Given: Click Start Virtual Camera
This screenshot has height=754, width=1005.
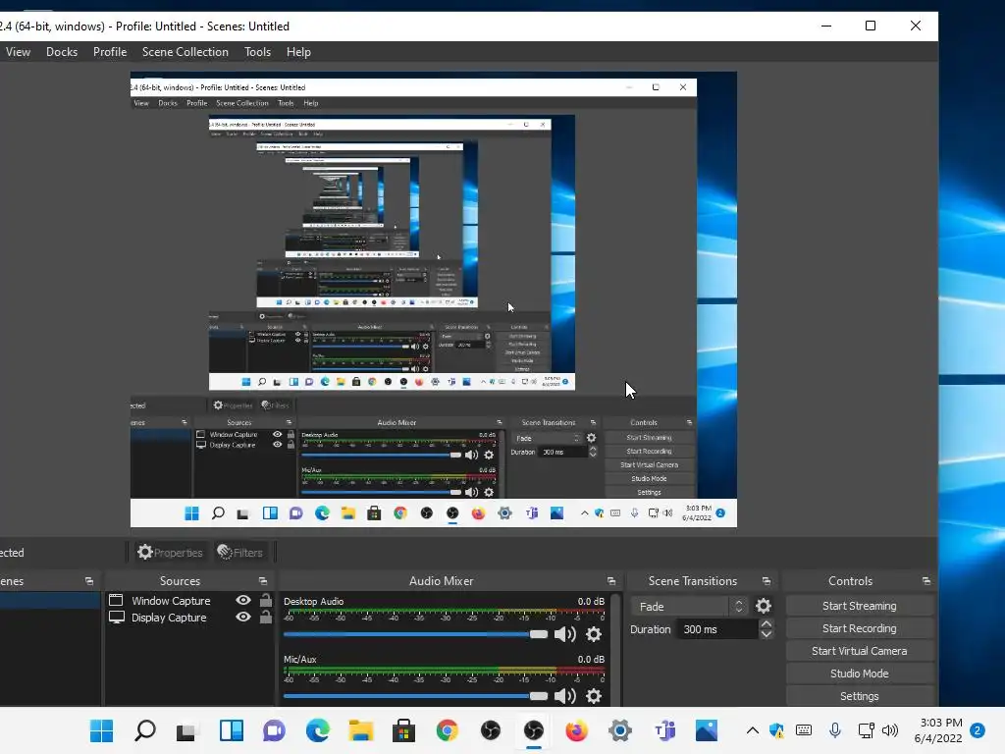Looking at the screenshot, I should click(860, 651).
